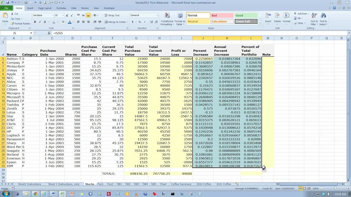
Task: Open the Font dialog launcher
Action: coord(73,28)
